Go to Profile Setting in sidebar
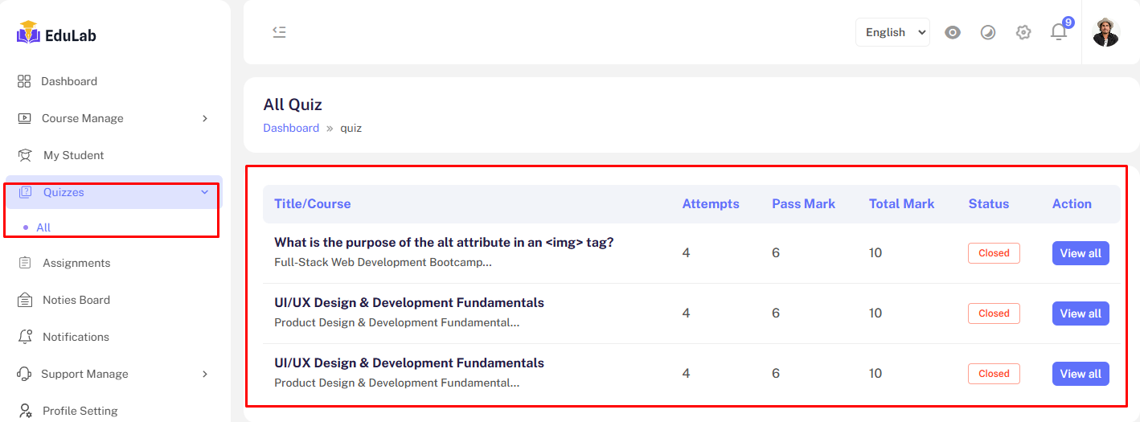This screenshot has height=422, width=1140. coord(80,411)
